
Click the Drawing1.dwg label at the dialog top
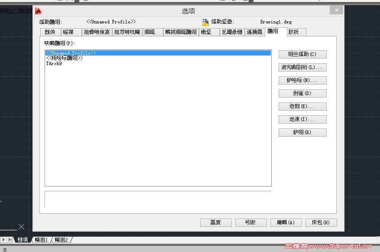pyautogui.click(x=276, y=22)
